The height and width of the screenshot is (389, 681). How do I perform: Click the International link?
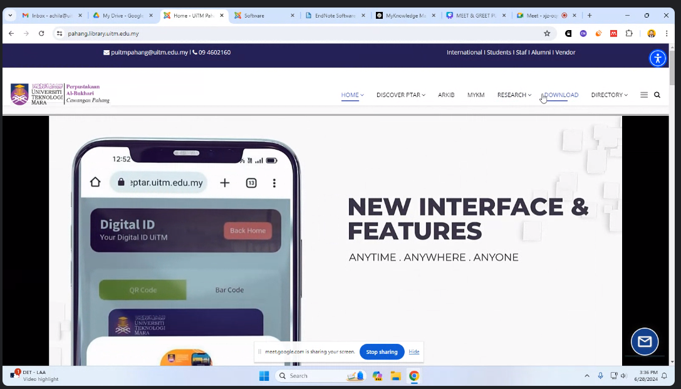coord(464,52)
